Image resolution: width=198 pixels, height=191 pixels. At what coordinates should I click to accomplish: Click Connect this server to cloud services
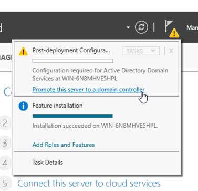coord(89,183)
